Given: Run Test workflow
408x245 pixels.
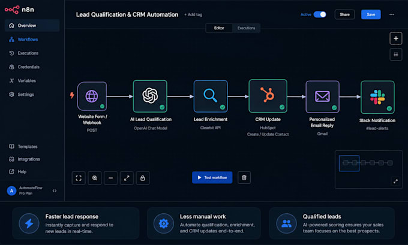Looking at the screenshot, I should (x=212, y=177).
